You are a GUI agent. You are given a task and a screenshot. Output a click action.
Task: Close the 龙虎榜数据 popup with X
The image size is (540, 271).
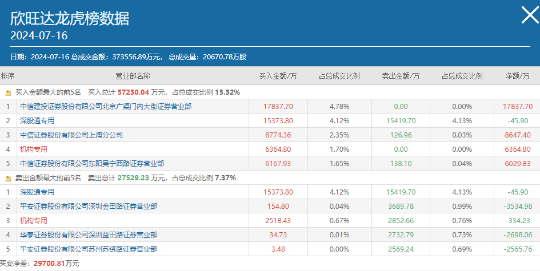click(x=530, y=15)
